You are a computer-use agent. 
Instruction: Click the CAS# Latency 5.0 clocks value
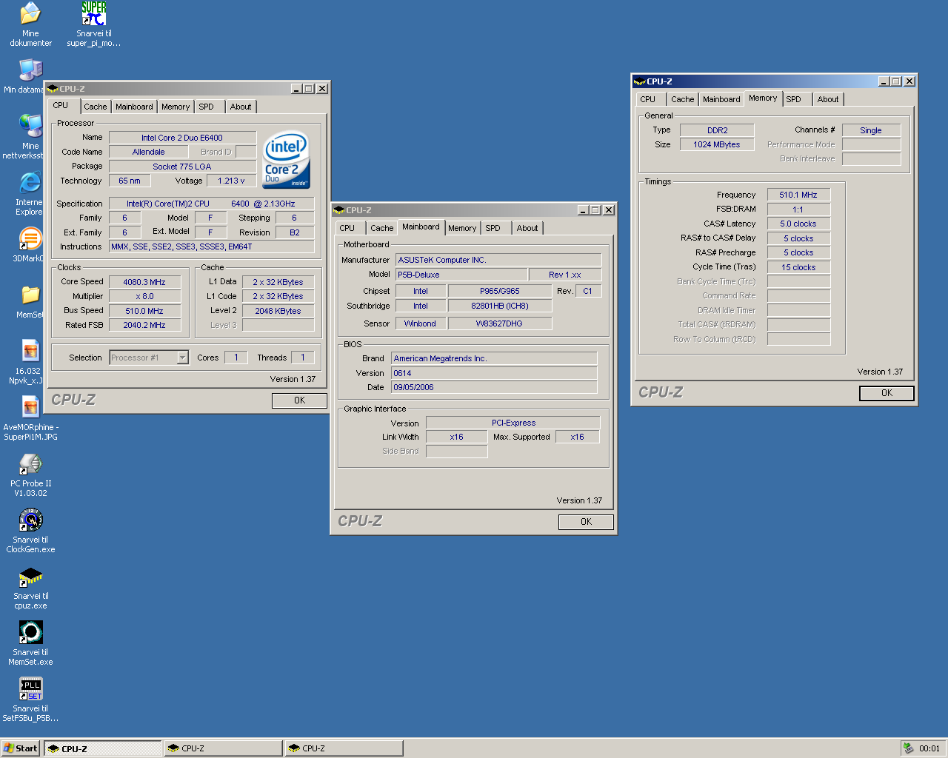click(x=798, y=224)
